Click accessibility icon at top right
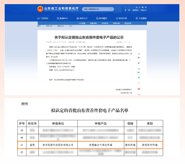The height and width of the screenshot is (164, 185). pos(136,7)
